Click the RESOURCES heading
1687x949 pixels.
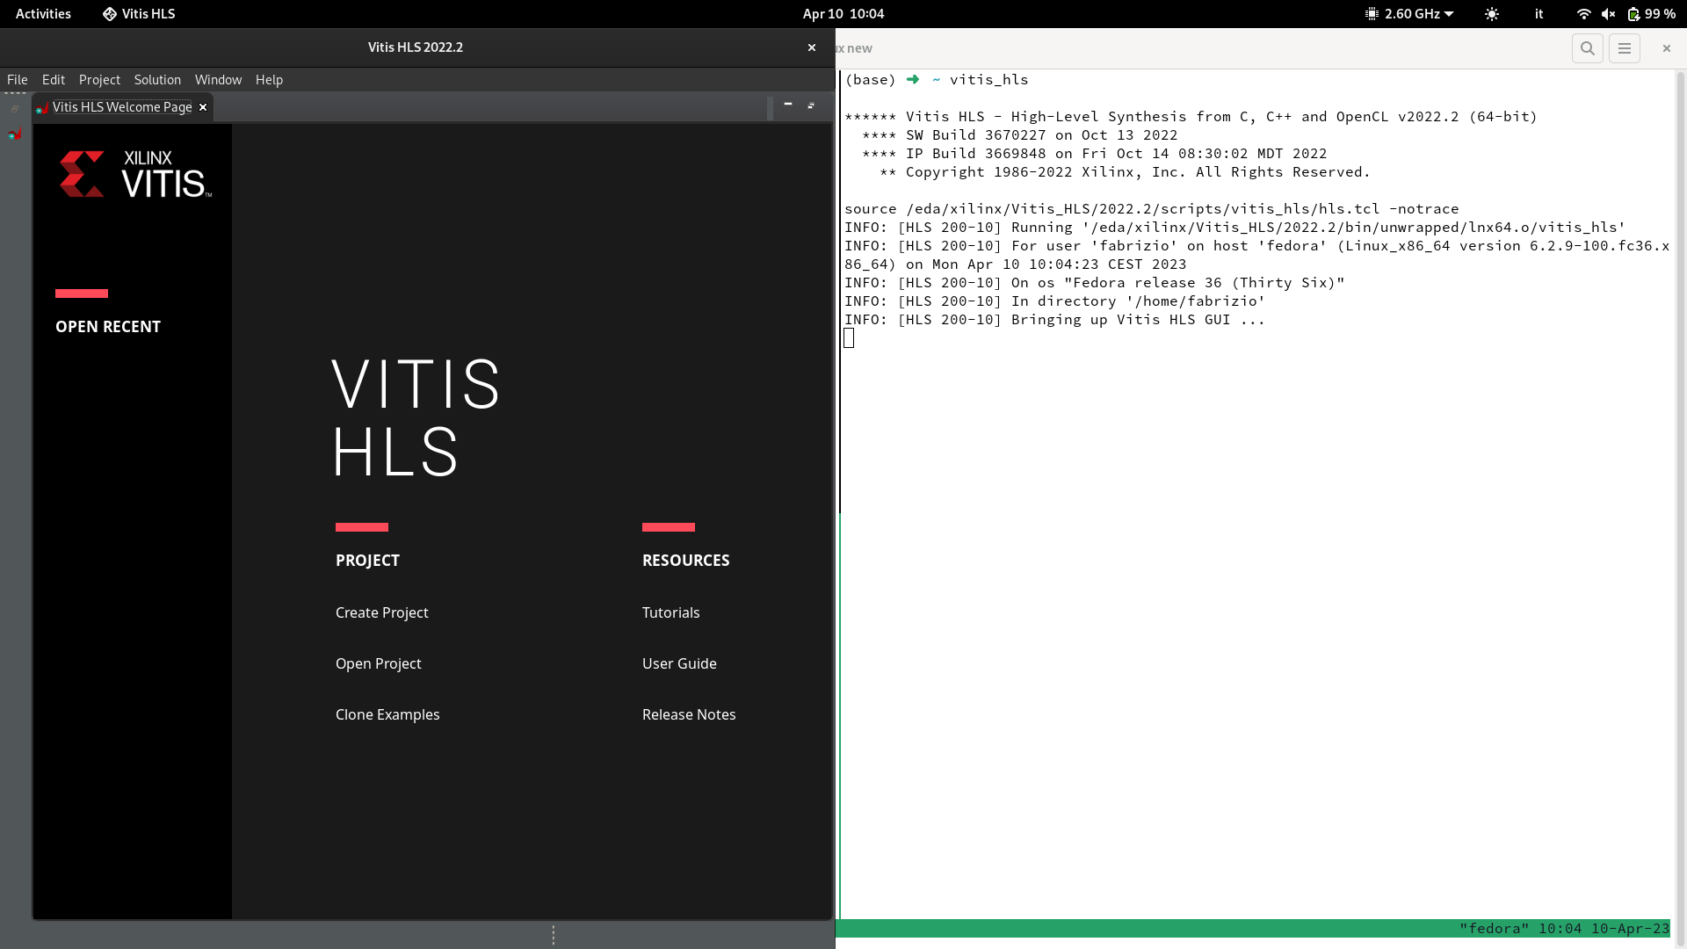(x=685, y=561)
